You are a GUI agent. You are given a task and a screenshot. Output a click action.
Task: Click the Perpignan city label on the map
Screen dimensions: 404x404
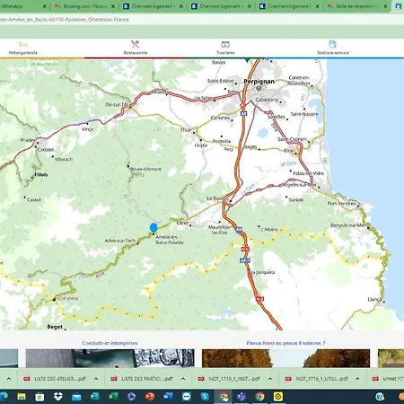[x=259, y=82]
